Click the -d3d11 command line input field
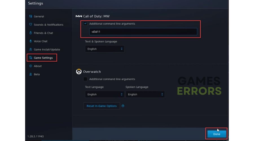 [x=143, y=32]
